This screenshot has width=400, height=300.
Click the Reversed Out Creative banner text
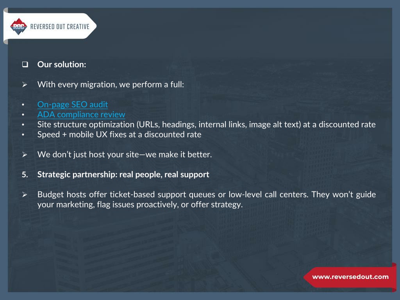[x=60, y=27]
